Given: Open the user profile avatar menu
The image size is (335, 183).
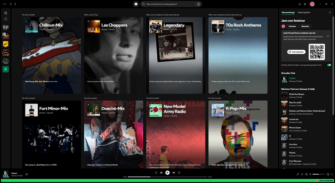Looking at the screenshot, I should (312, 4).
